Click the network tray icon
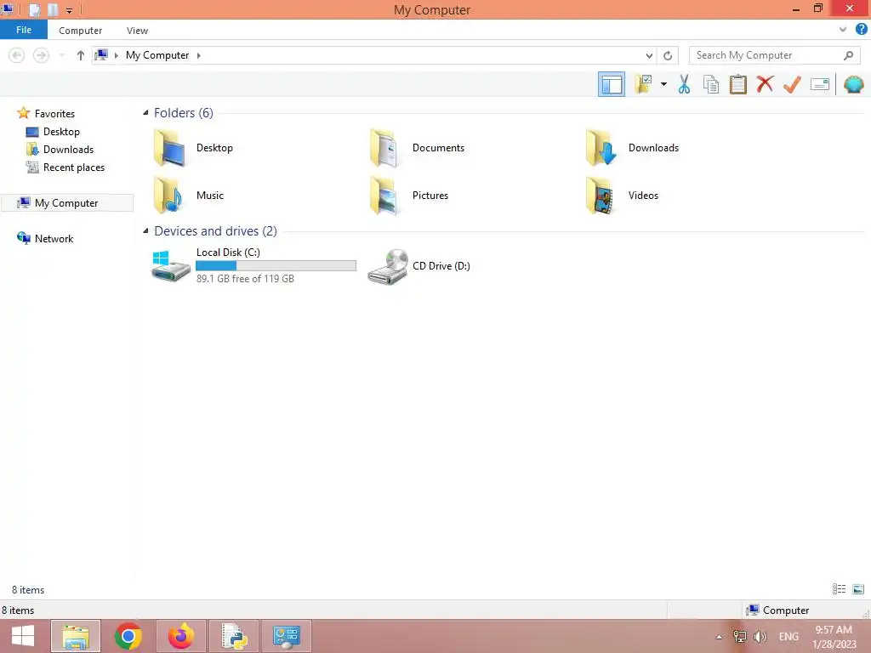 tap(739, 636)
